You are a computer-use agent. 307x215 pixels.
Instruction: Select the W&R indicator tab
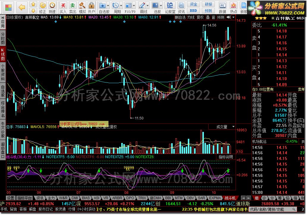tap(63, 198)
